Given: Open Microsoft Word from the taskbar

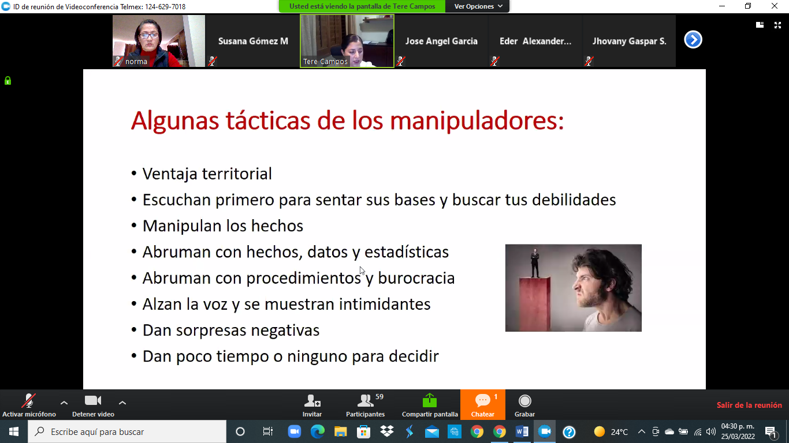Looking at the screenshot, I should click(x=522, y=431).
